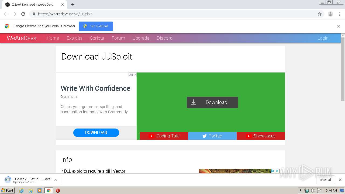Open the JJSploit v5 Setup download item
This screenshot has width=345, height=194.
(28, 180)
